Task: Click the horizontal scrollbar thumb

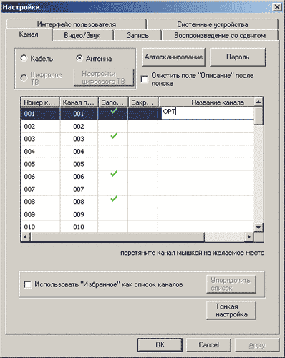Action: click(x=117, y=237)
